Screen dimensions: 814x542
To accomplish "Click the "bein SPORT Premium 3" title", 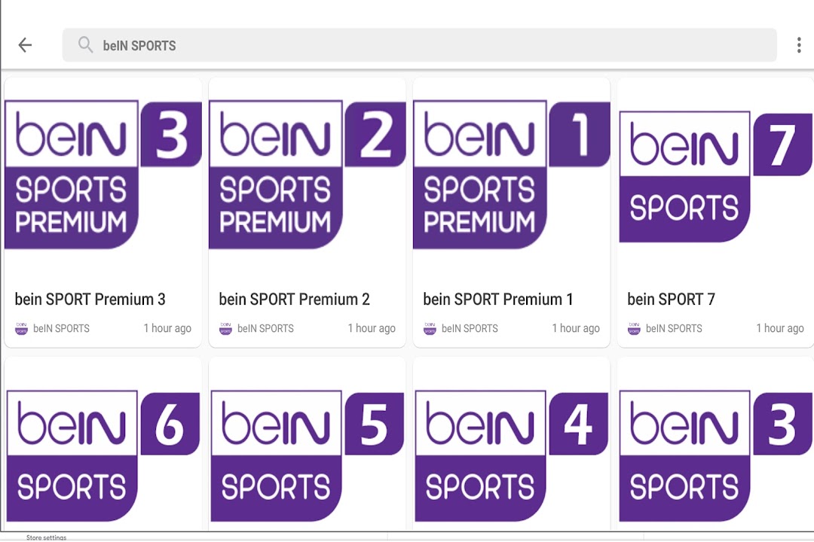I will (90, 300).
